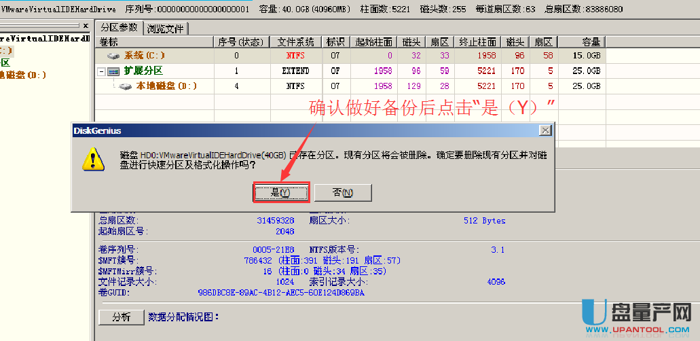Image resolution: width=700 pixels, height=341 pixels.
Task: Click the 系统 (C:) drive icon in the table
Action: coord(113,56)
